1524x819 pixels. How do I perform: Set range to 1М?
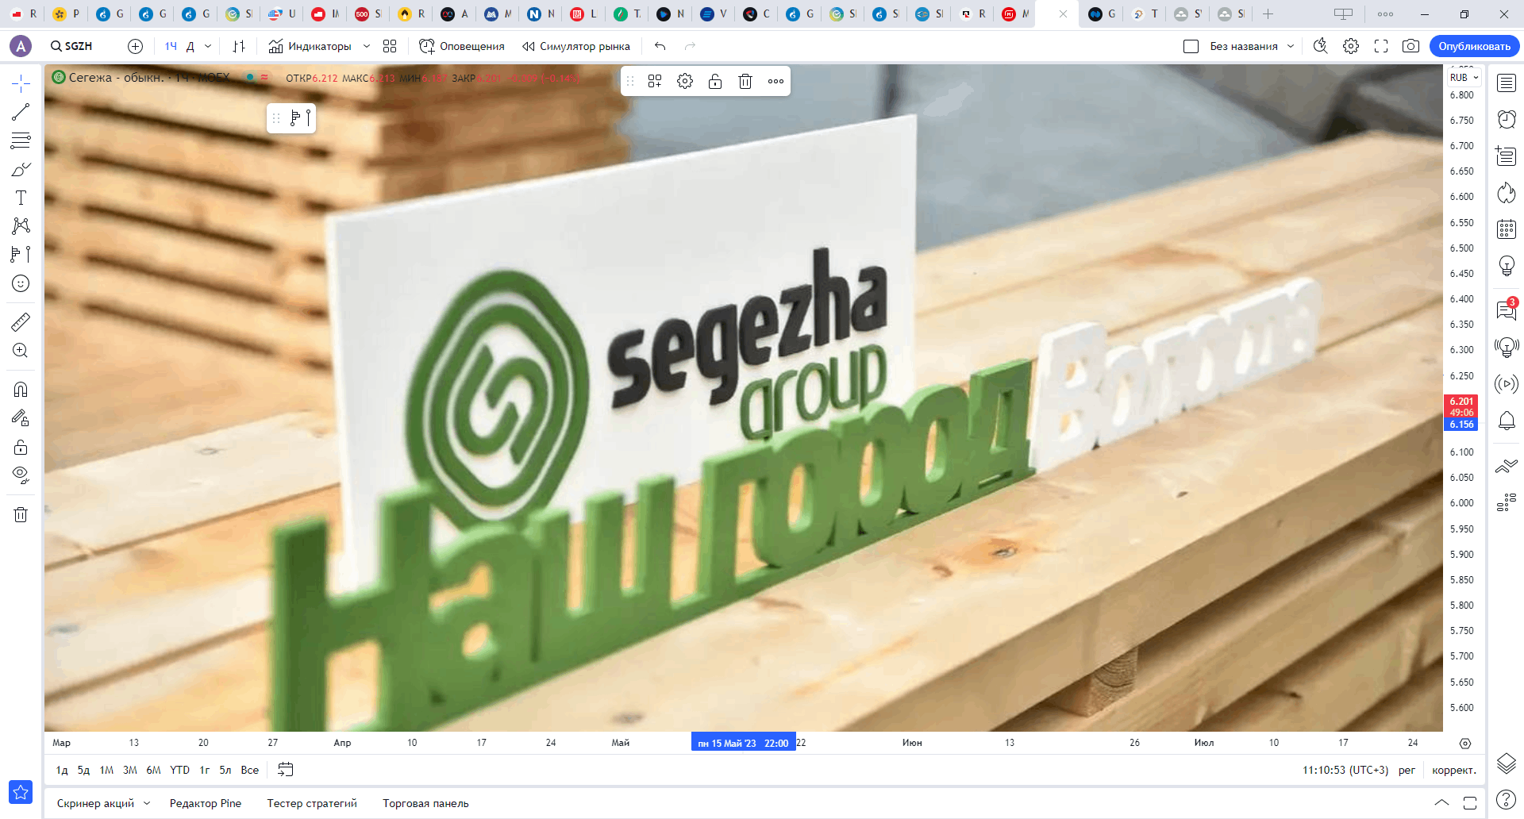pyautogui.click(x=106, y=770)
